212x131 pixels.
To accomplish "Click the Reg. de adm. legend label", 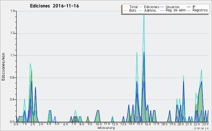I will point(176,10).
